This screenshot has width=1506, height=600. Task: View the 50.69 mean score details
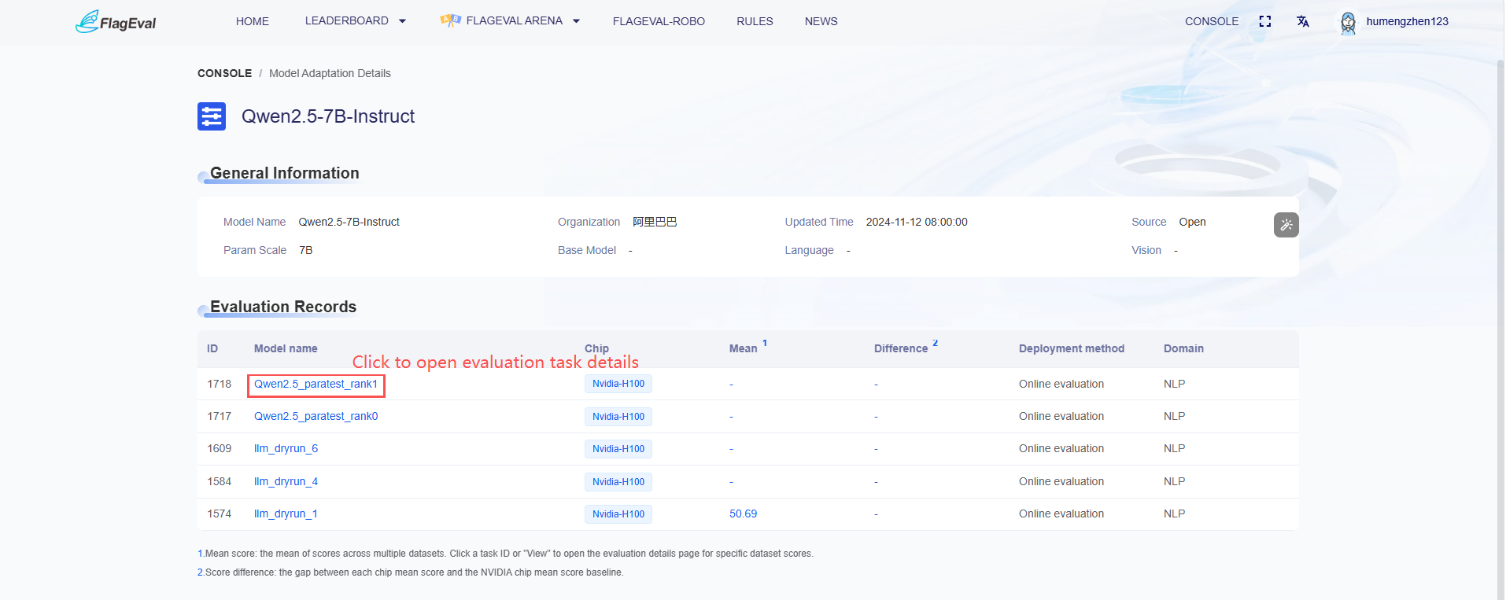coord(743,513)
